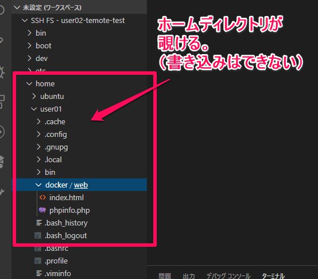
Task: Collapse the docker / web folder
Action: 38,185
